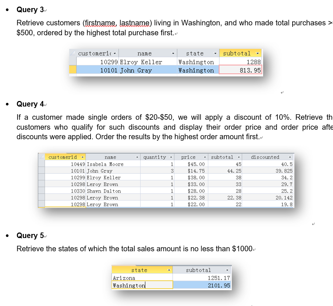
Task: Click the 'Query 4' heading
Action: (x=30, y=104)
